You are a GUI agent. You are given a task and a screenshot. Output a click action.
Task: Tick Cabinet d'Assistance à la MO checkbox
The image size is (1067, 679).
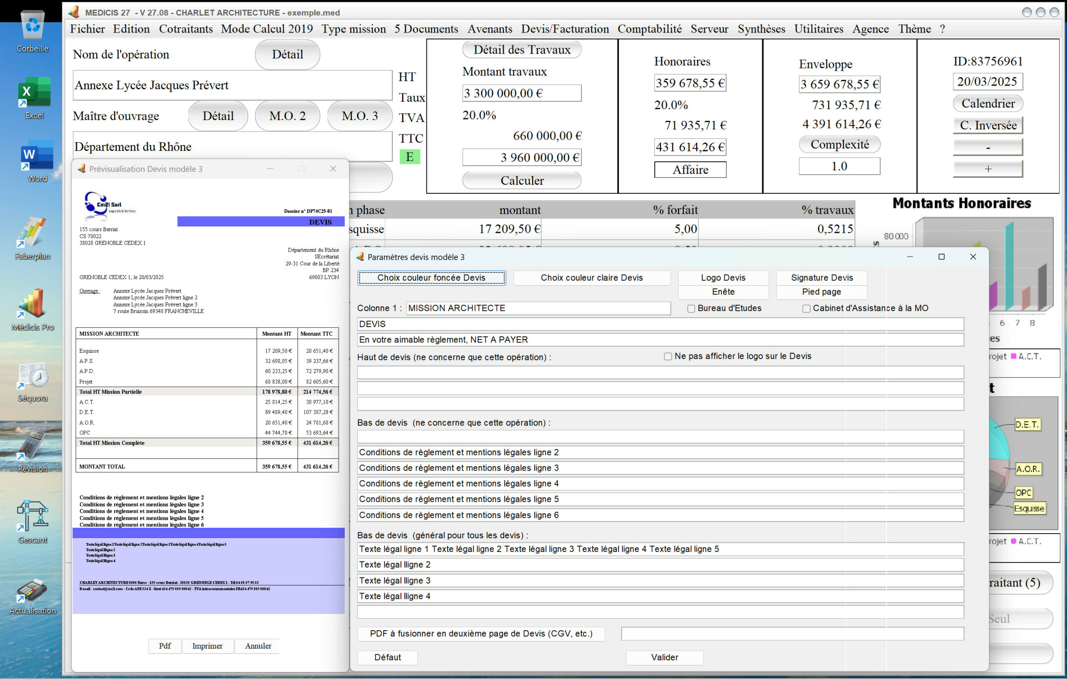click(x=807, y=309)
